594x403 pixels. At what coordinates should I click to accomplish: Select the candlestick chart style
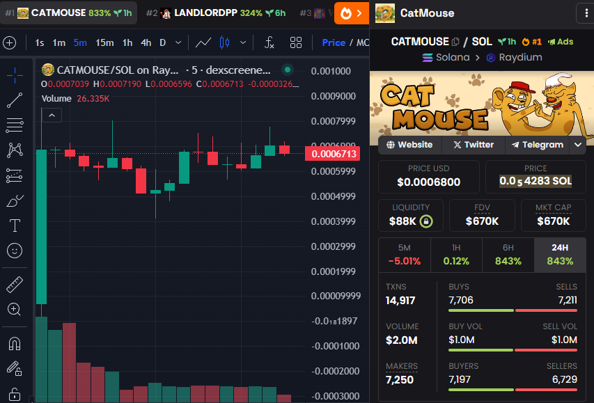224,42
